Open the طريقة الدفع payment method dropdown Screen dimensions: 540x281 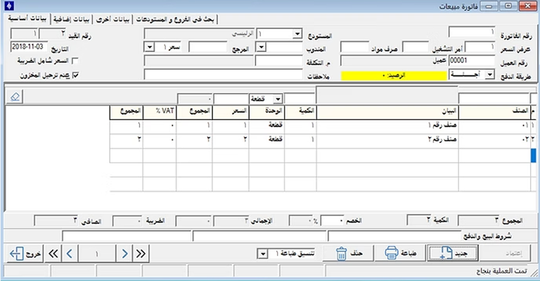point(489,75)
